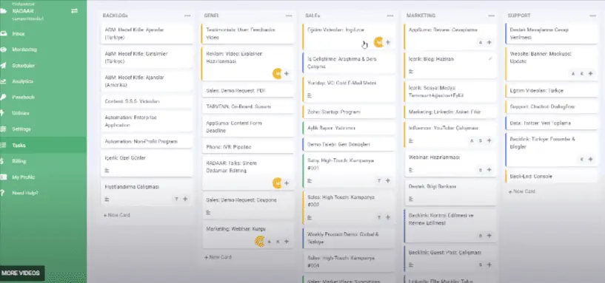Click plus icon on Backlink Kontrol Edilmesi card
This screenshot has height=283, width=605.
click(x=489, y=236)
